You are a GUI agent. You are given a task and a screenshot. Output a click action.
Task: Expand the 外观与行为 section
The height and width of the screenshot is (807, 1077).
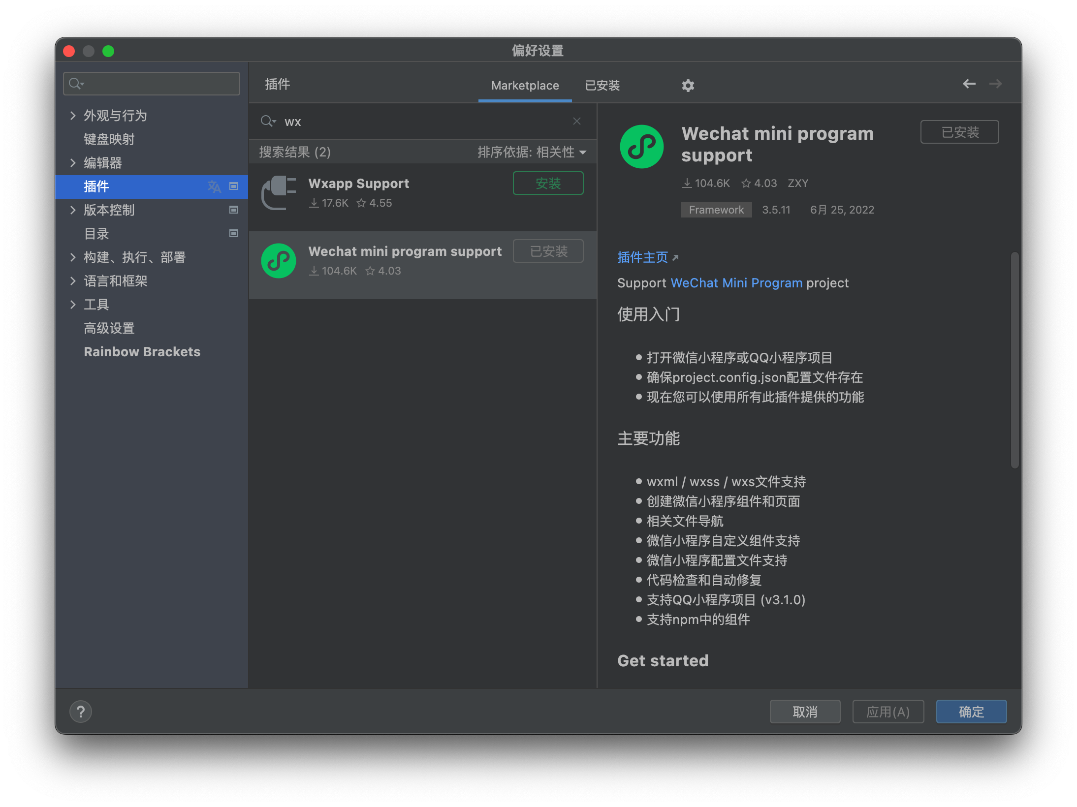pyautogui.click(x=73, y=116)
